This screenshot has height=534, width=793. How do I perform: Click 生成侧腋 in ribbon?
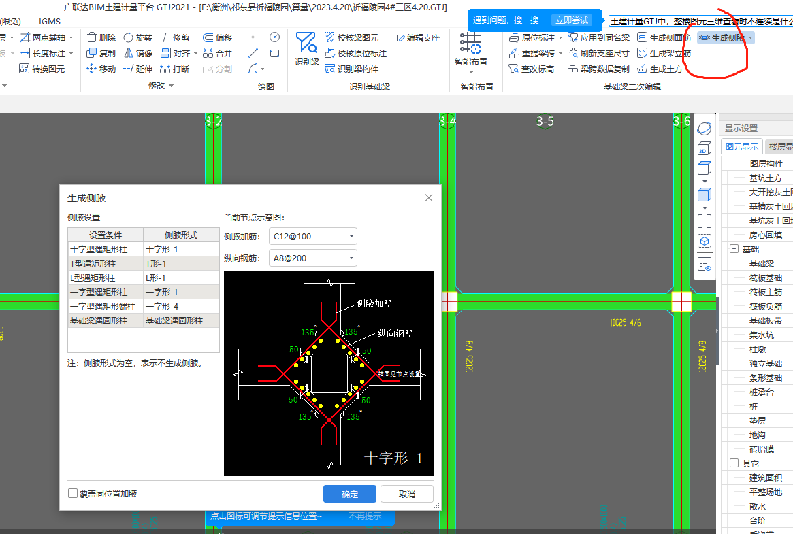coord(722,38)
